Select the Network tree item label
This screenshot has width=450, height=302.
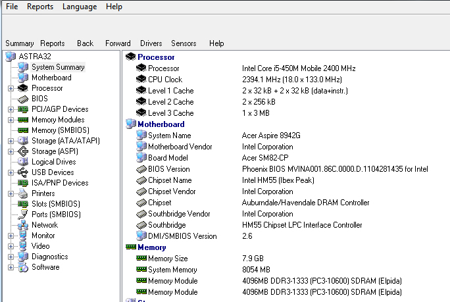coord(45,225)
